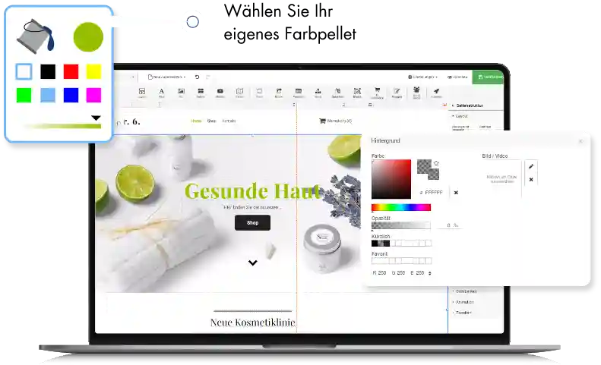Open the Einstellungen dropdown in the top bar
This screenshot has width=601, height=365.
(422, 77)
